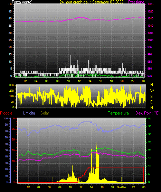This screenshot has height=192, width=161.
Task: Click the '360' wind direction axis value
Action: pos(11,85)
